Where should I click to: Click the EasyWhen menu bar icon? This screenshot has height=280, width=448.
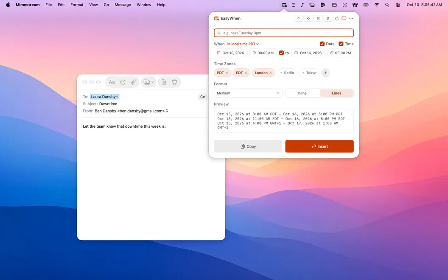[x=284, y=5]
